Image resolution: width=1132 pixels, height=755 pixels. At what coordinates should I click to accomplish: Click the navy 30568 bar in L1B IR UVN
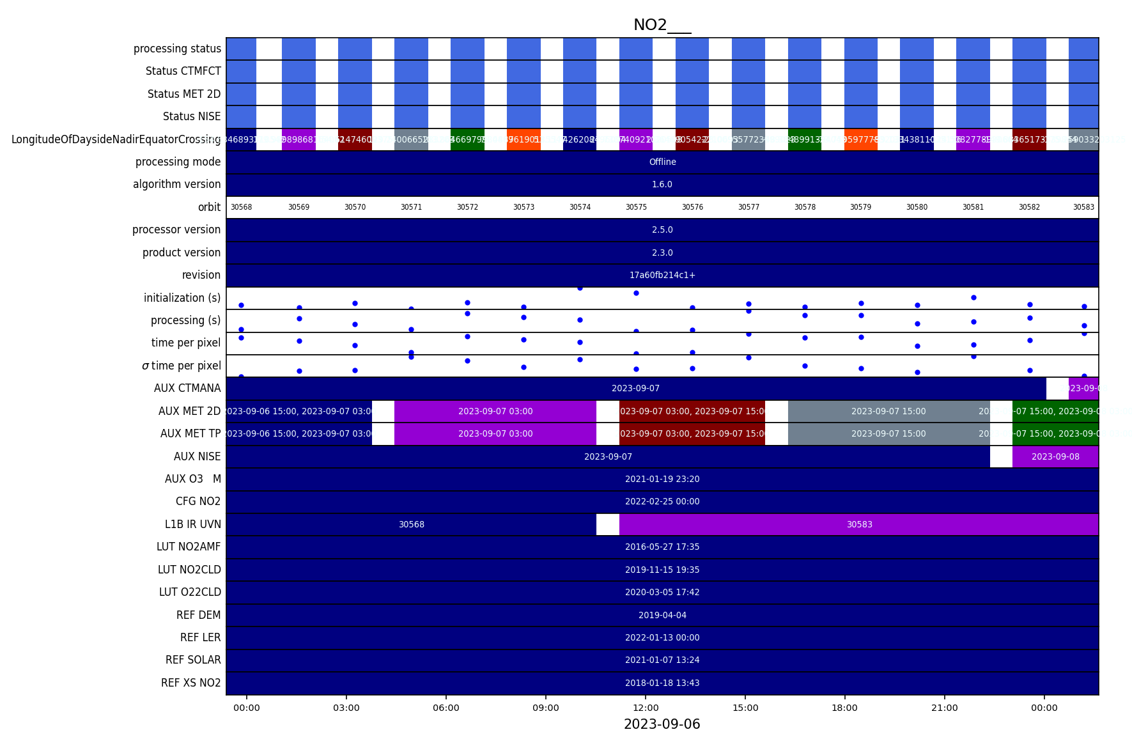tap(411, 524)
